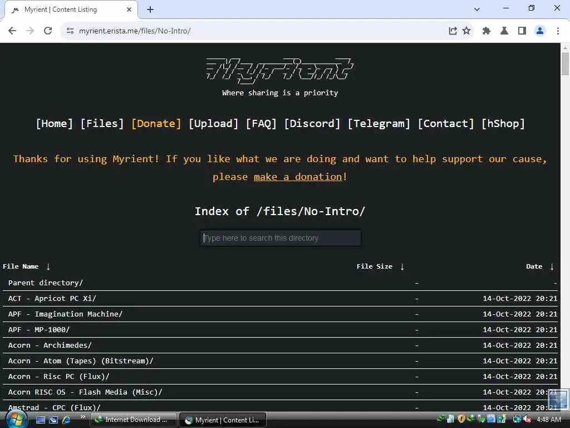570x428 pixels.
Task: Click the 'make a donation' link
Action: coord(298,177)
